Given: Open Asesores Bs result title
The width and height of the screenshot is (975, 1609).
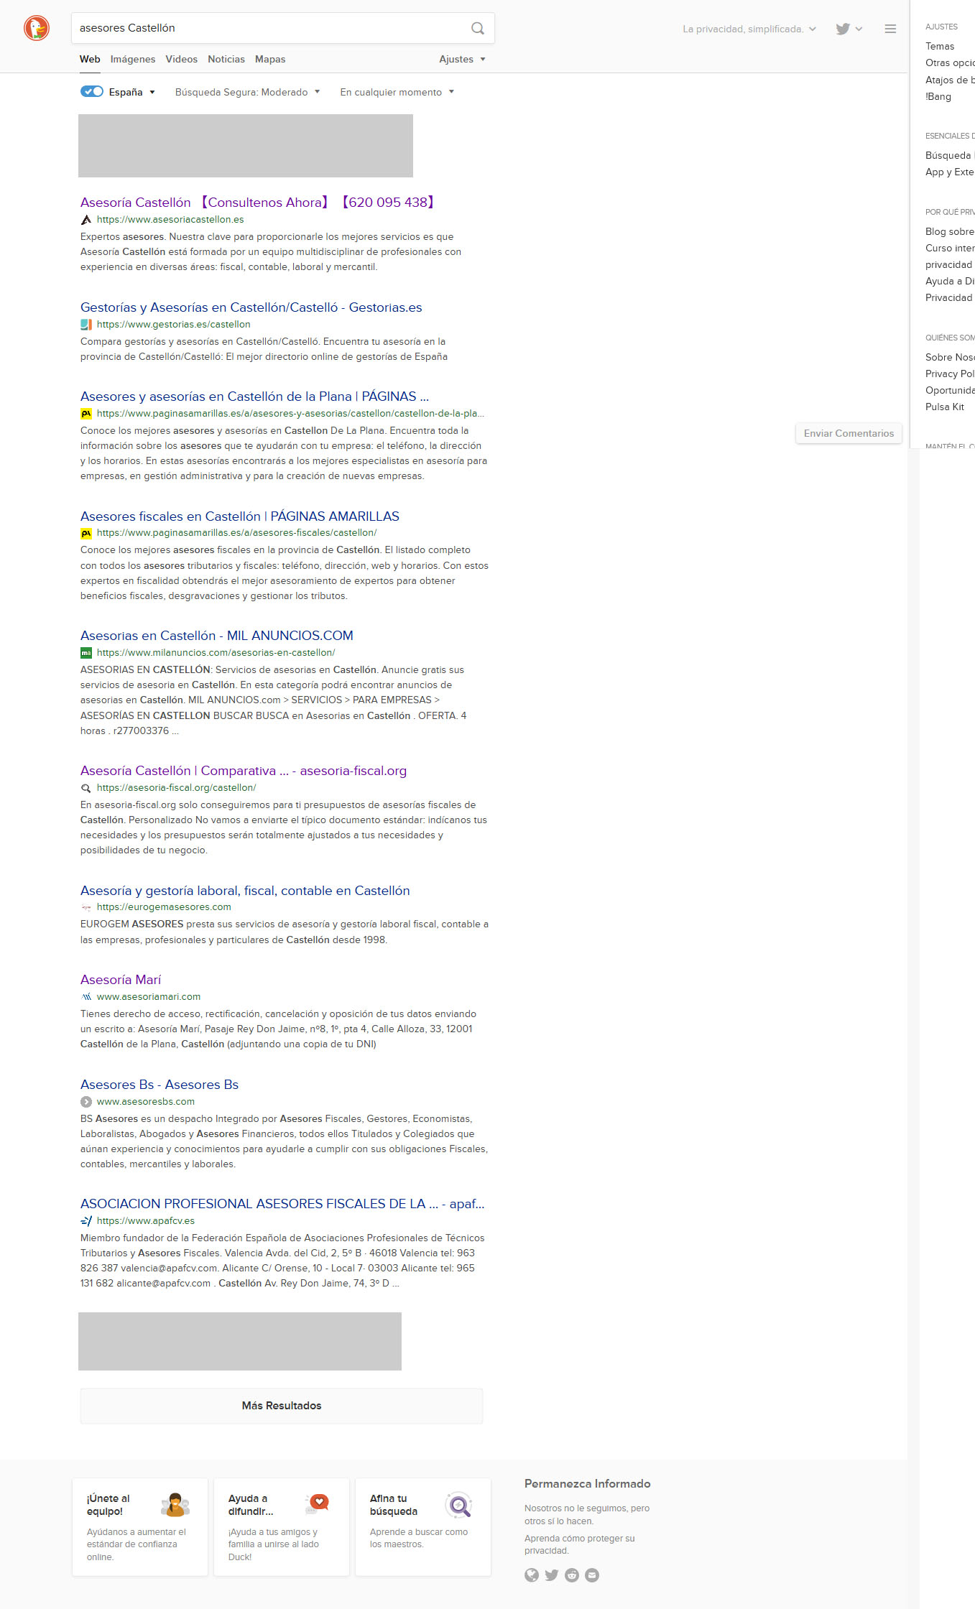Looking at the screenshot, I should pyautogui.click(x=160, y=1085).
